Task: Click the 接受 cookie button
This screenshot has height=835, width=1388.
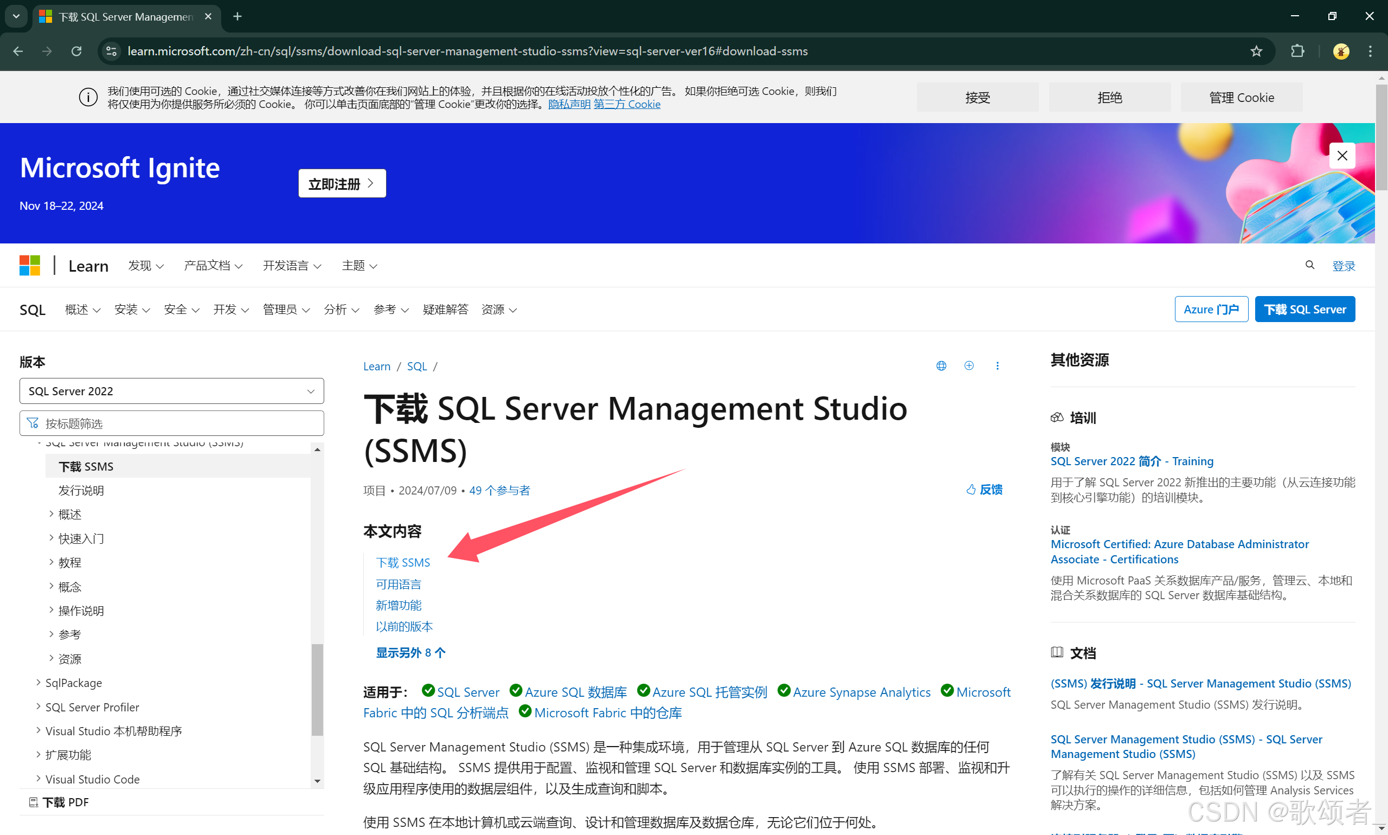Action: click(x=977, y=98)
